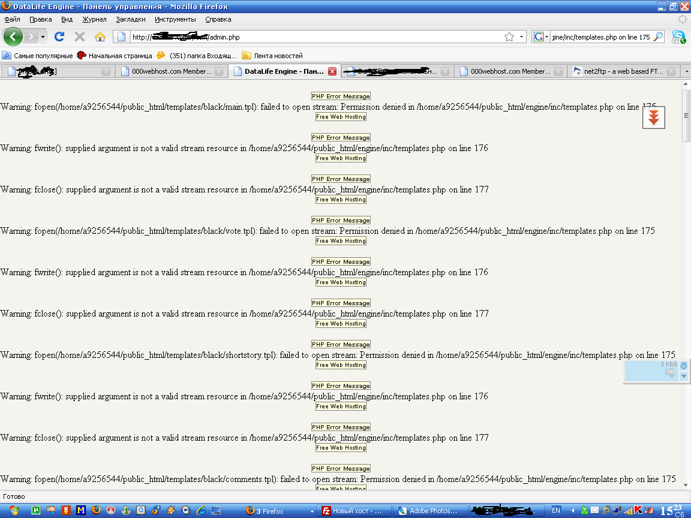
Task: Click the Skype toolbar icon
Action: pos(679,37)
